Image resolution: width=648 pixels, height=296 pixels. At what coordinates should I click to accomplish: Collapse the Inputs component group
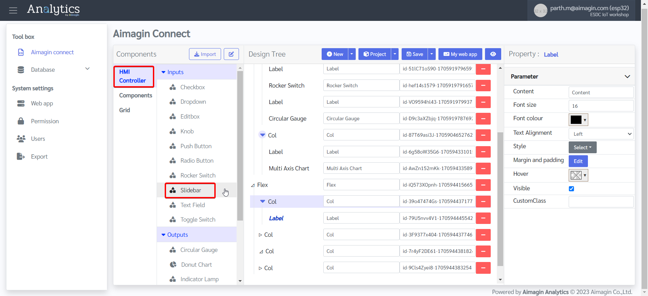163,72
